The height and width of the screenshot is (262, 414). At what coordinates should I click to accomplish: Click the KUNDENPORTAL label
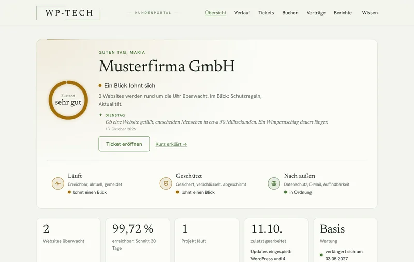[153, 12]
